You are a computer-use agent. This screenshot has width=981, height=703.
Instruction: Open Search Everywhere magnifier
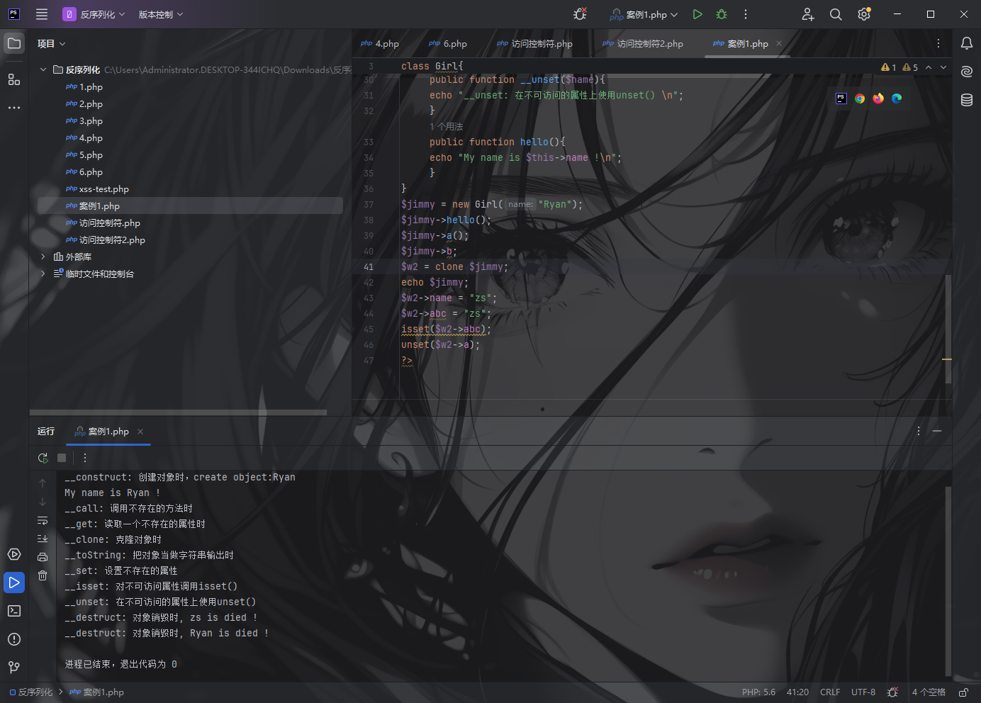tap(836, 14)
